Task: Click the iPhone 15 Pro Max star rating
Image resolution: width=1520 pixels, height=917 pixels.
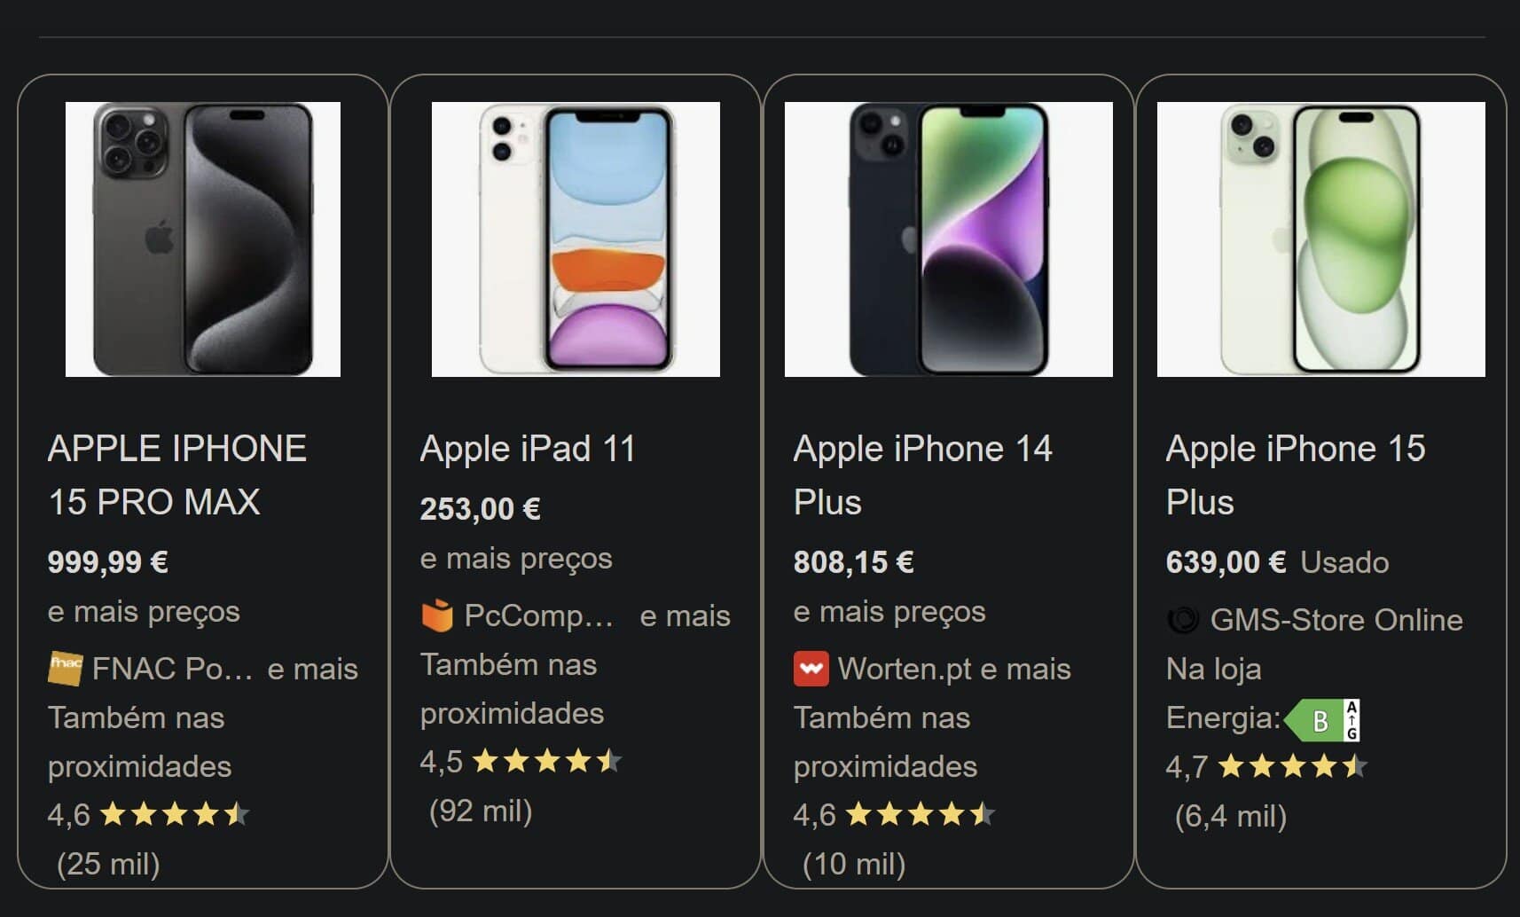Action: (x=174, y=814)
